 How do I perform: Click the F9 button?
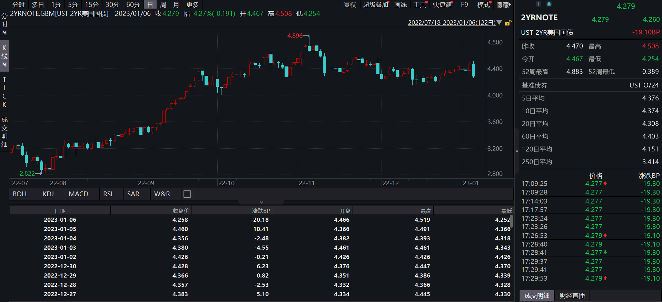pyautogui.click(x=464, y=5)
